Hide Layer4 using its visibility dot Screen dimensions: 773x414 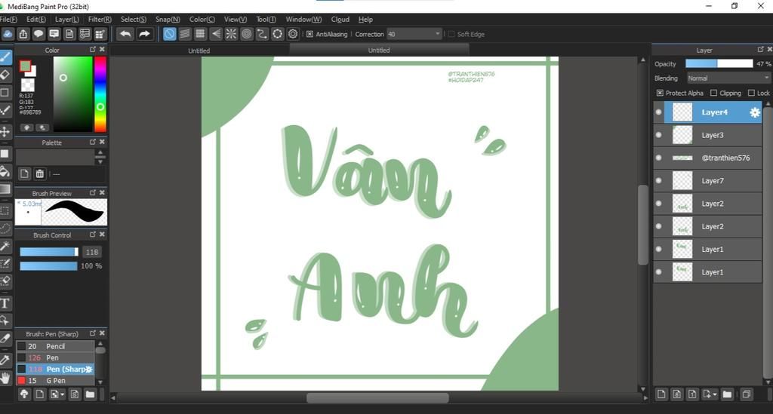click(x=658, y=112)
